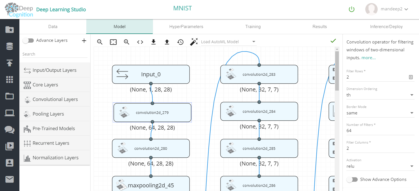Download the model with download icon
Image resolution: width=419 pixels, height=191 pixels.
point(154,42)
